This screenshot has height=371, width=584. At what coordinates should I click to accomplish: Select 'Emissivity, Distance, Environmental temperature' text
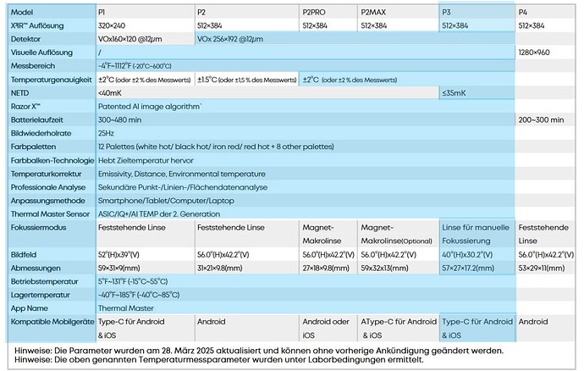[182, 174]
